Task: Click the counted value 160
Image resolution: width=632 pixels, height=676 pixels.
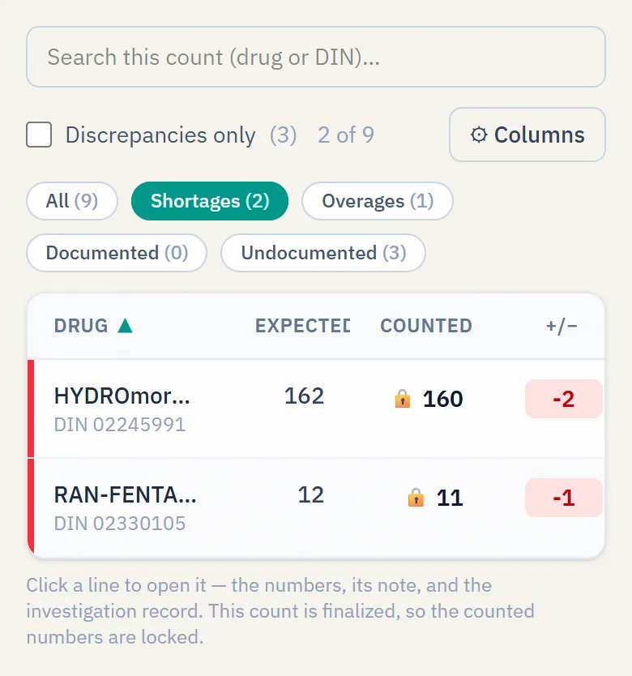Action: coord(442,399)
